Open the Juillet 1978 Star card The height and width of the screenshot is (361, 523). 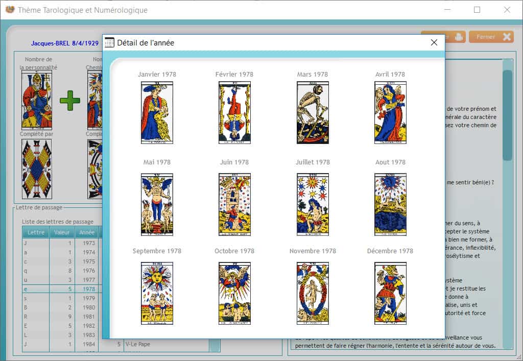tap(313, 204)
